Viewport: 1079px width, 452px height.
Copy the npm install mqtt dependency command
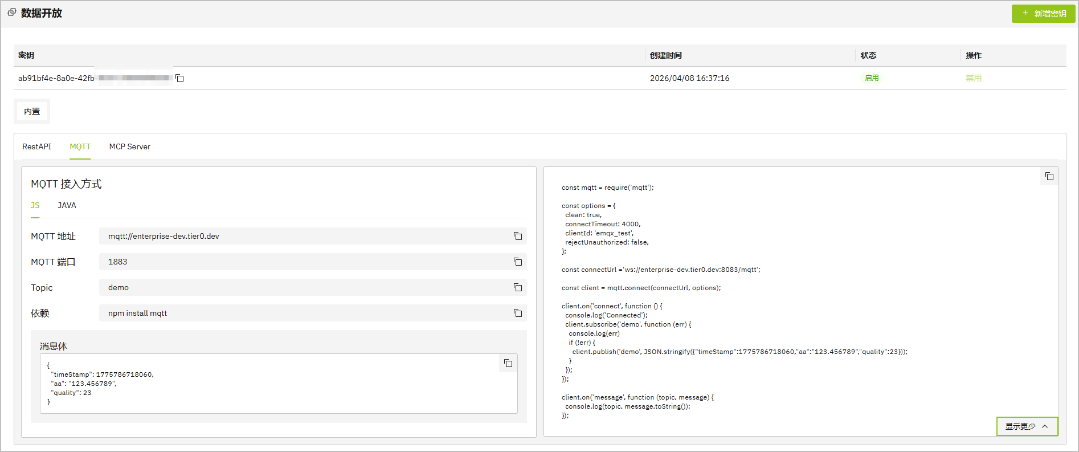click(518, 313)
